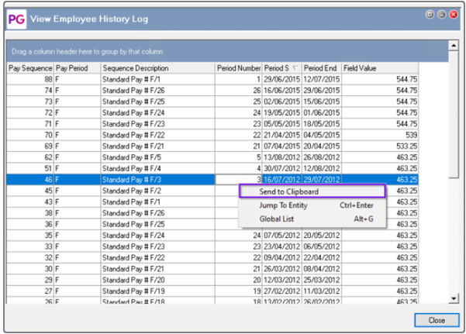Screen dimensions: 466x334
Task: Select row with Pay Sequence 74
Action: pos(212,91)
